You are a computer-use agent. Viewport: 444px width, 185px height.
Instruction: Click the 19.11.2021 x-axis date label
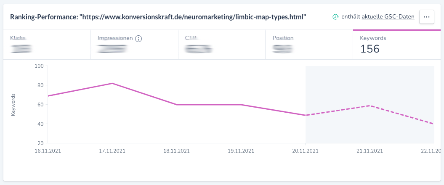click(241, 151)
